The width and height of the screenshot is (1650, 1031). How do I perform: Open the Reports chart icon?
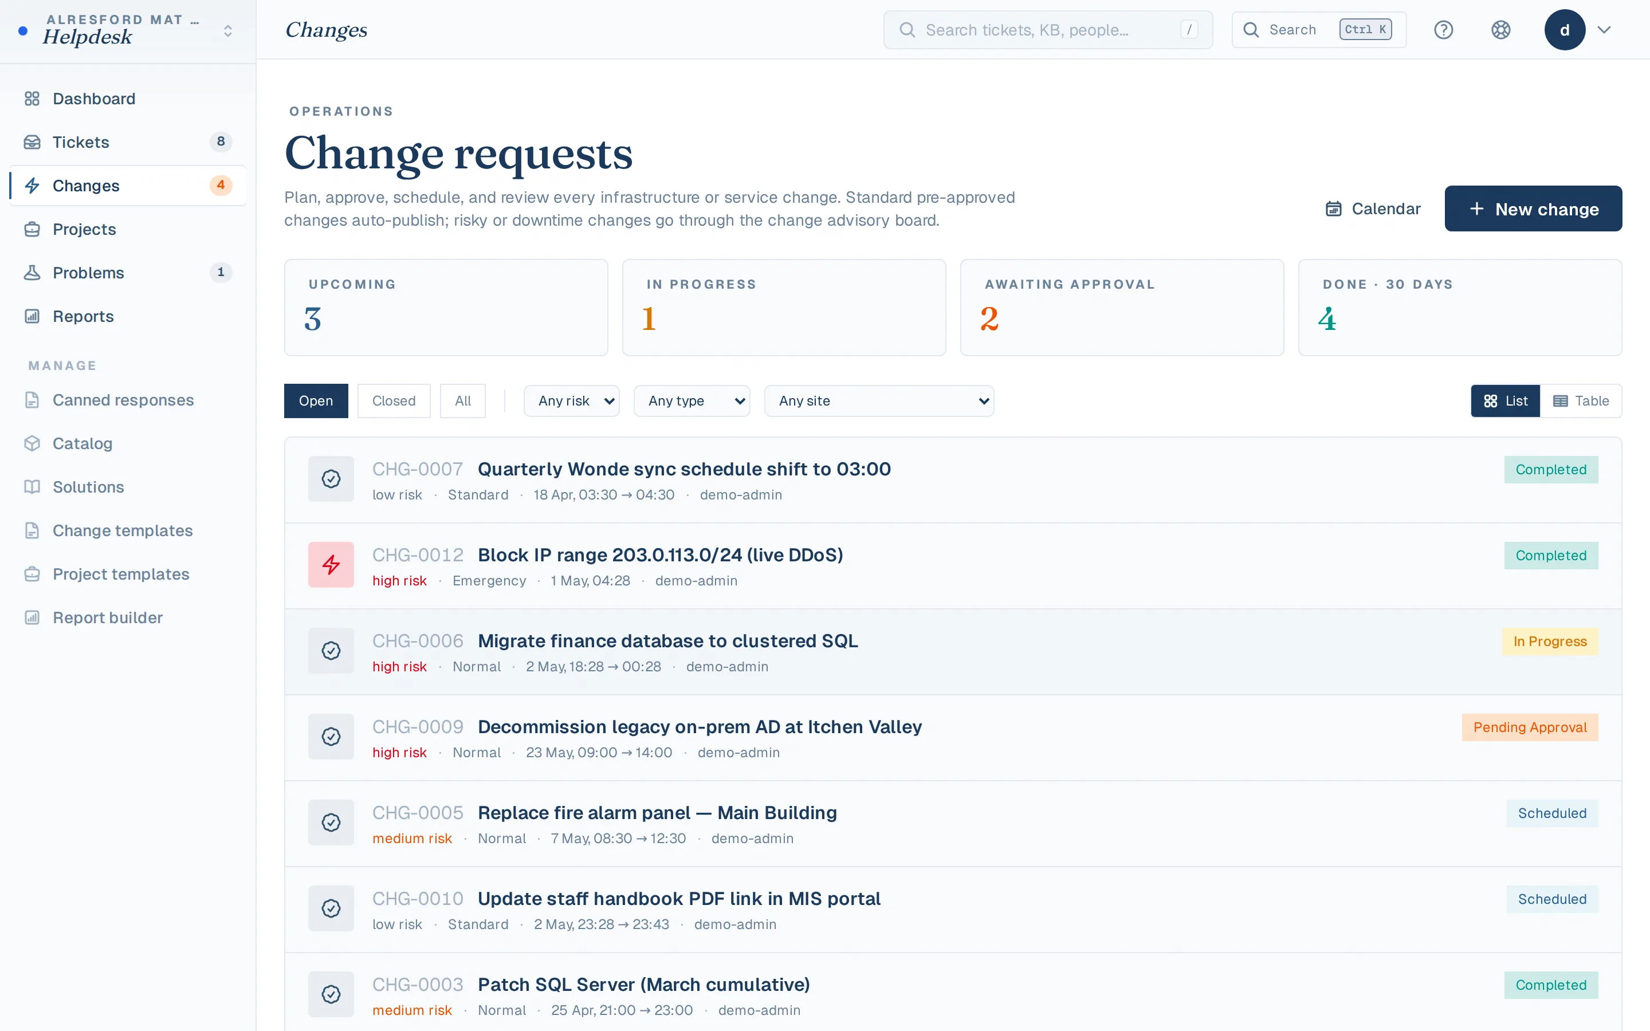tap(32, 316)
